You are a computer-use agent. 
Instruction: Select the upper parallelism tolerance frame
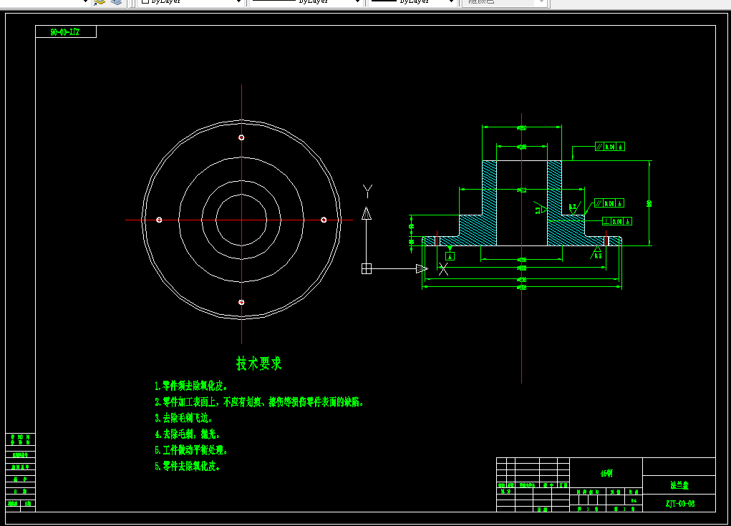[610, 147]
